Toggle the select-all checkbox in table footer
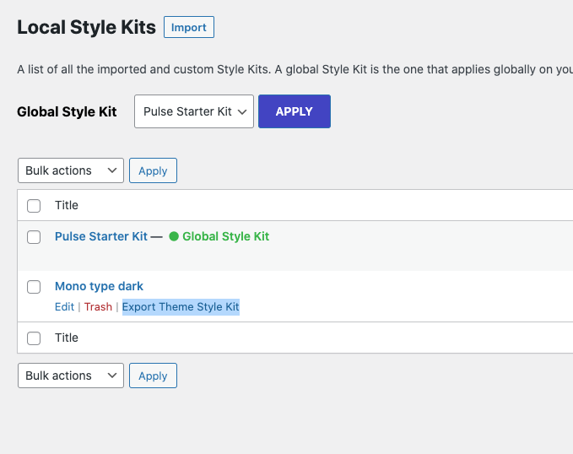The width and height of the screenshot is (573, 454). 34,338
